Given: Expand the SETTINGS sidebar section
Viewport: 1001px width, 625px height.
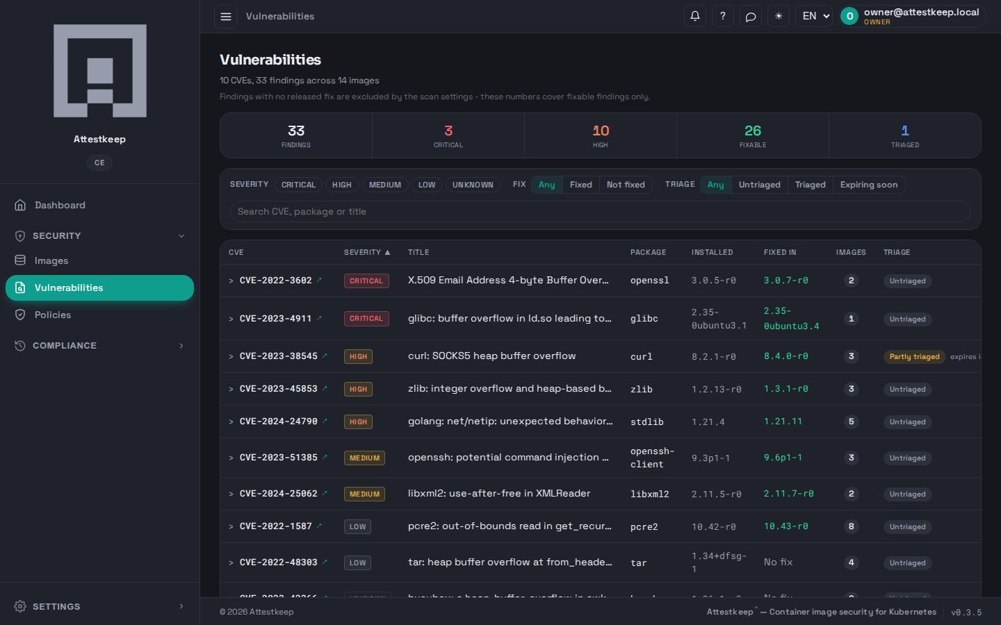Looking at the screenshot, I should 99,606.
